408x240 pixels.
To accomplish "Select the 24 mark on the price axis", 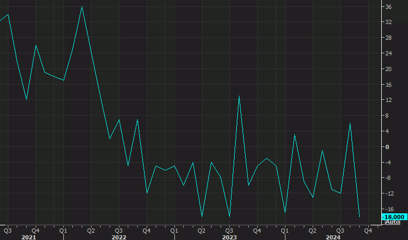I will (x=389, y=53).
